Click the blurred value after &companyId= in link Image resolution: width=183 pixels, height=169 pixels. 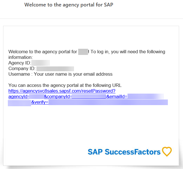coord(89,97)
